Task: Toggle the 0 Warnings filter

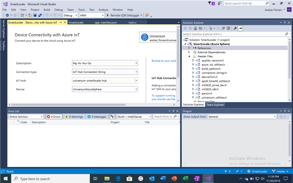Action: [74, 117]
